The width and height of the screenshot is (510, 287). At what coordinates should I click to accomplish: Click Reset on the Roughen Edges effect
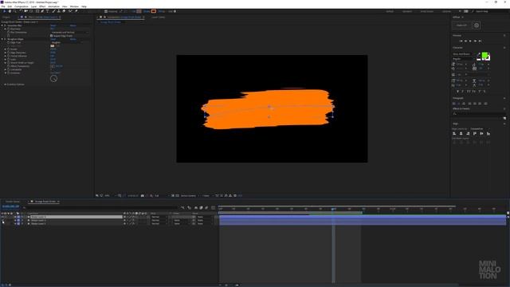tap(53, 39)
